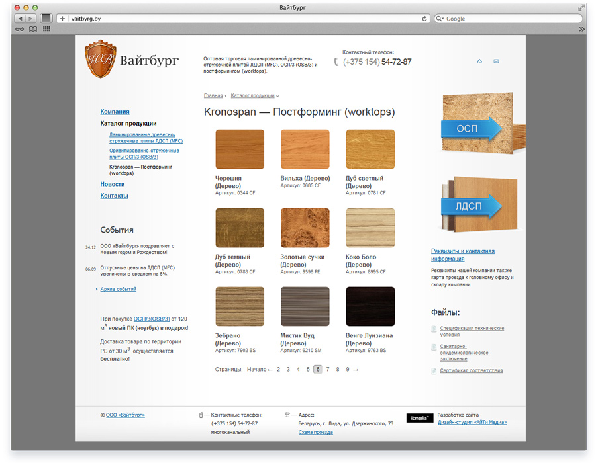This screenshot has width=596, height=463.
Task: Open the Золотые сучки product thumbnail
Action: pyautogui.click(x=305, y=228)
